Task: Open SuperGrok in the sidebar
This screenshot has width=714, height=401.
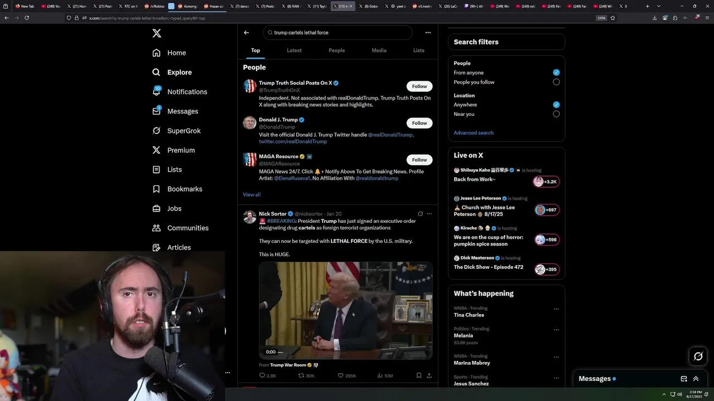Action: pos(176,131)
